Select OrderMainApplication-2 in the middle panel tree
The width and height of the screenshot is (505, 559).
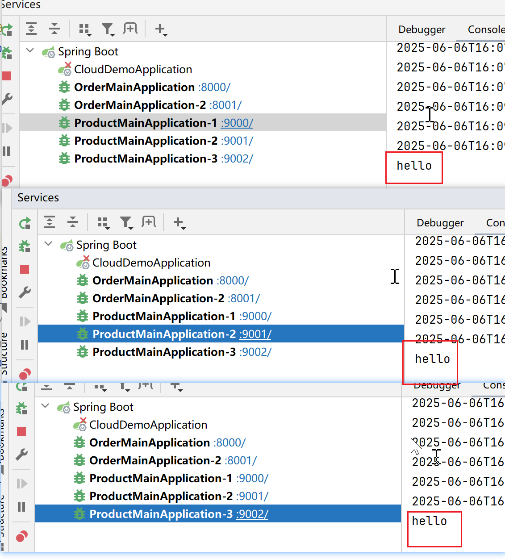(159, 298)
